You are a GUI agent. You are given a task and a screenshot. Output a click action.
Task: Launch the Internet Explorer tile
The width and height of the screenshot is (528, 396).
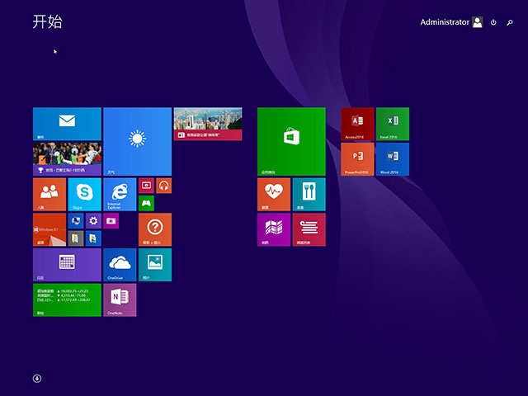pos(120,195)
